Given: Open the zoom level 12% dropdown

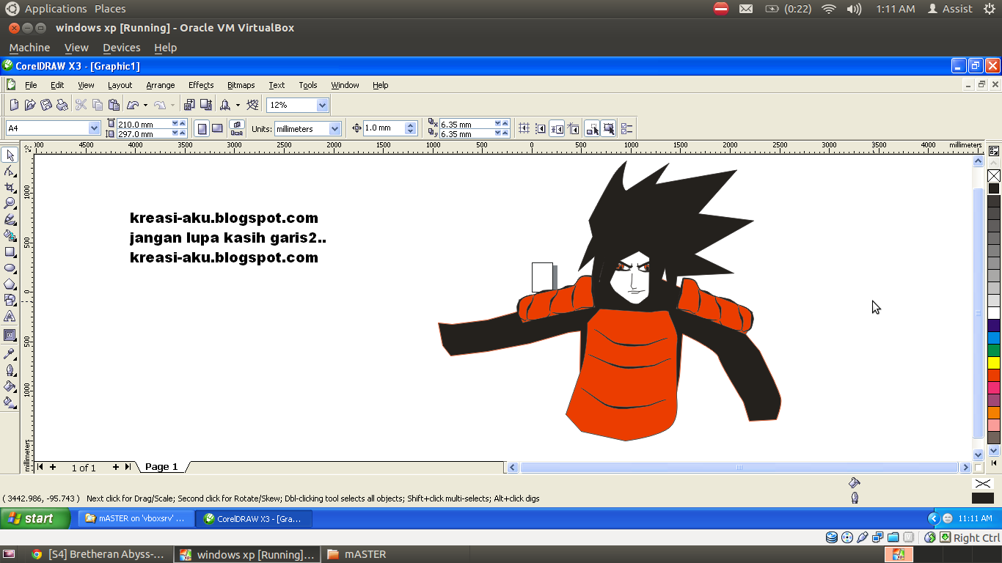Looking at the screenshot, I should point(322,105).
